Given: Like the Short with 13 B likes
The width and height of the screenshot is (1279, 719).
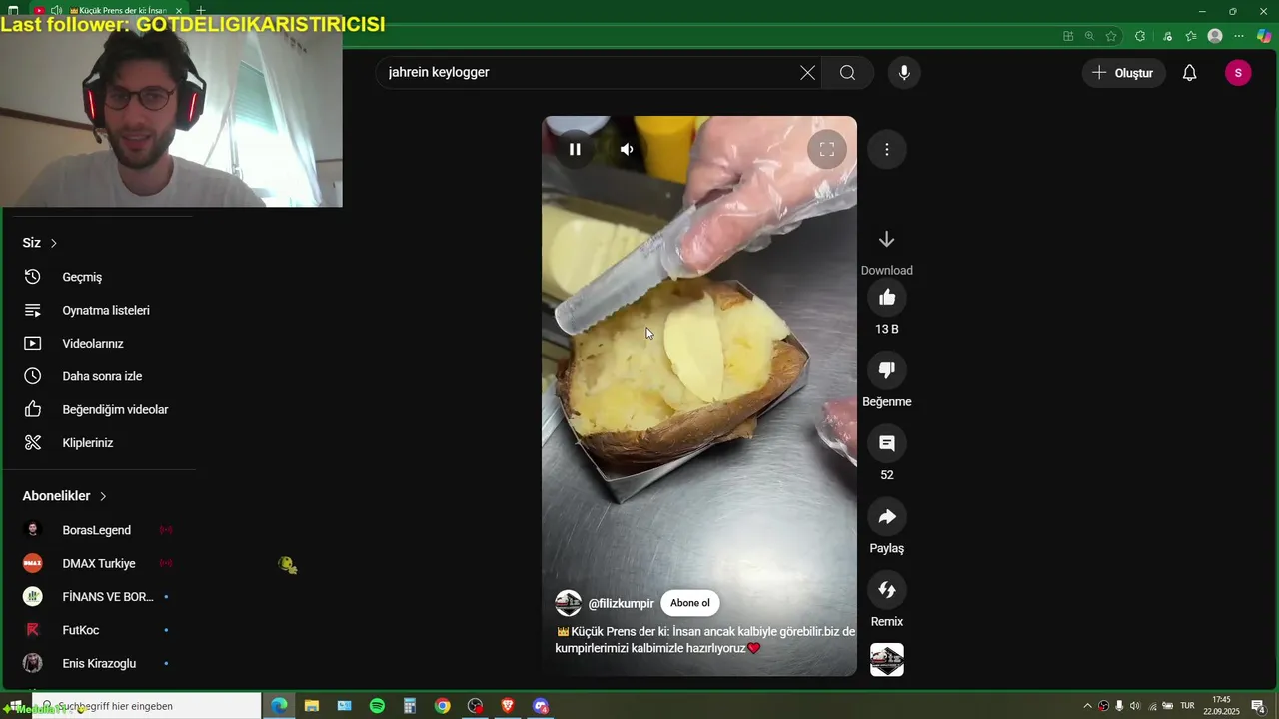Looking at the screenshot, I should point(887,297).
